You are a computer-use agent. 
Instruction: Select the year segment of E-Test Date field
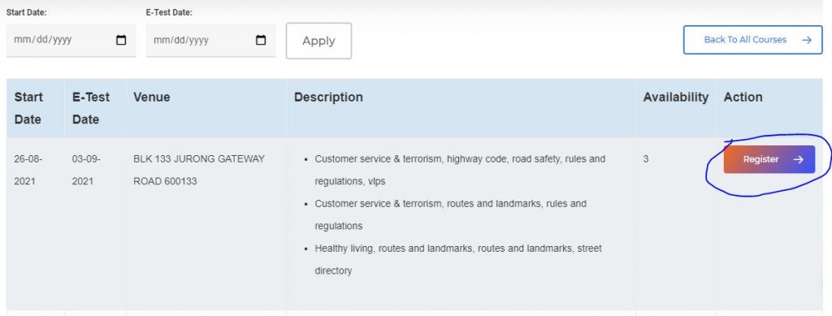click(200, 40)
